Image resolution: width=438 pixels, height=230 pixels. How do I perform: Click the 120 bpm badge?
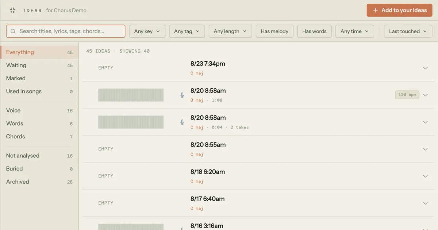point(407,95)
